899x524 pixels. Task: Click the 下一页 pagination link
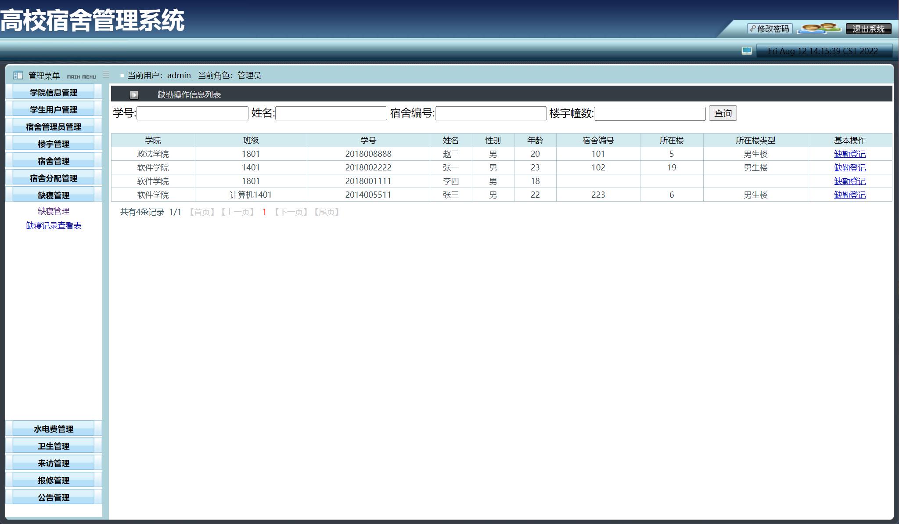tap(291, 212)
